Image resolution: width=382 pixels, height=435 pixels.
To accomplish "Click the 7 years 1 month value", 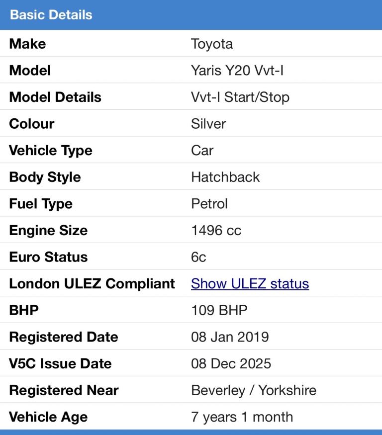I will coord(242,417).
